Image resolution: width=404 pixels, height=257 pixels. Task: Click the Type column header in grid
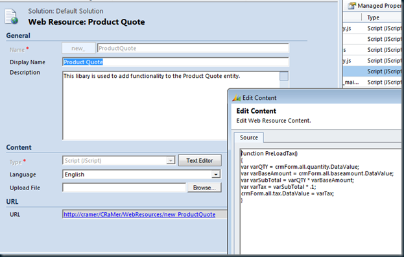pyautogui.click(x=373, y=18)
